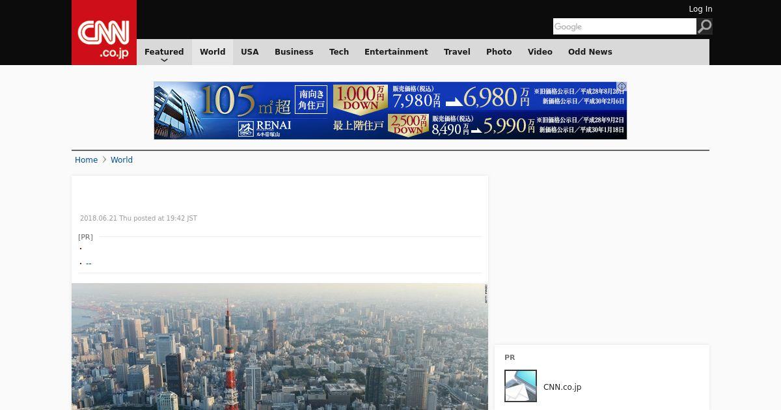Click the PR heading in sidebar

point(510,358)
